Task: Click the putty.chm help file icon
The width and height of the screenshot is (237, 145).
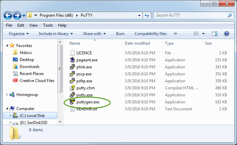Action: point(72,88)
